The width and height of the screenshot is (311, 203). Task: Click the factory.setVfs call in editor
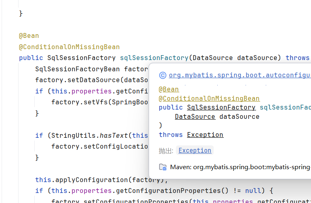click(x=81, y=102)
